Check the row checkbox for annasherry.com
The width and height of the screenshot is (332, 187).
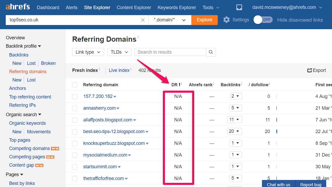tap(75, 108)
